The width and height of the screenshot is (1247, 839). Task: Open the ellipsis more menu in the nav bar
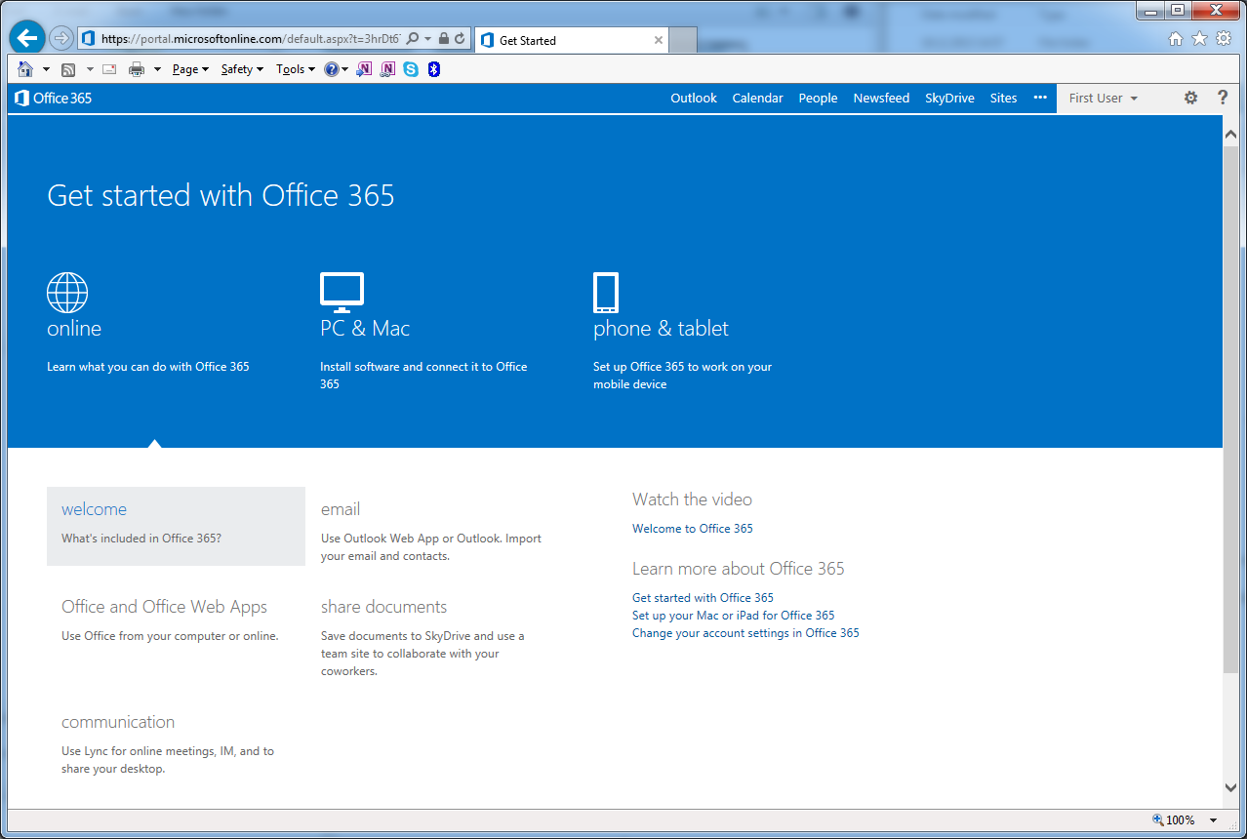(x=1040, y=98)
